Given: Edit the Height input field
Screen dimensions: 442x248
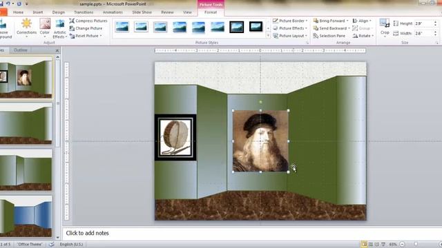Looking at the screenshot, I should tap(423, 23).
